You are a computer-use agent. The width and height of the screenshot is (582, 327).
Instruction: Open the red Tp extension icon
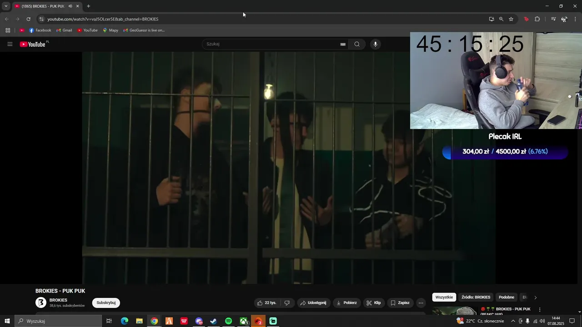click(527, 19)
